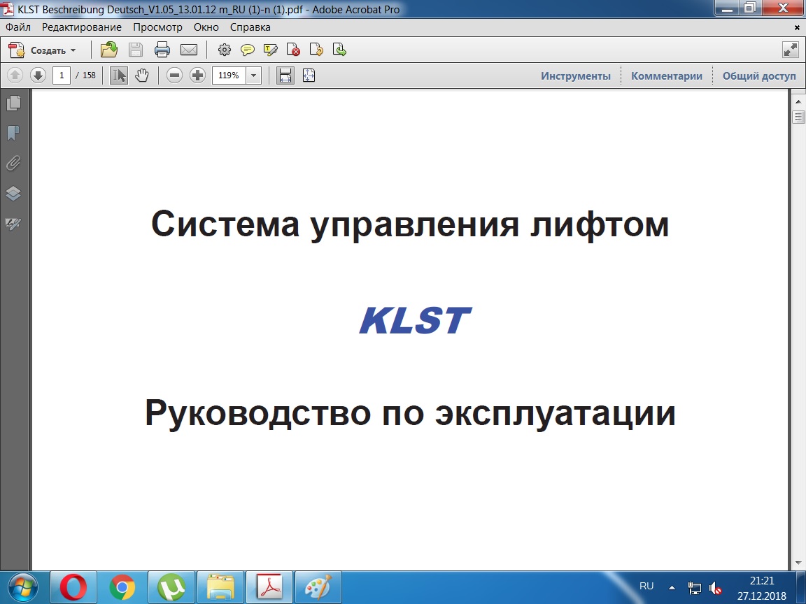Zoom in with plus button
The height and width of the screenshot is (604, 806).
tap(197, 75)
